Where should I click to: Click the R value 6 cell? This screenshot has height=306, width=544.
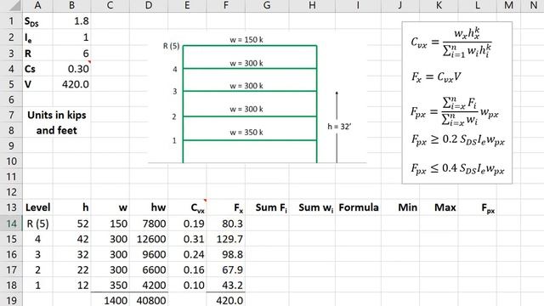pos(71,53)
